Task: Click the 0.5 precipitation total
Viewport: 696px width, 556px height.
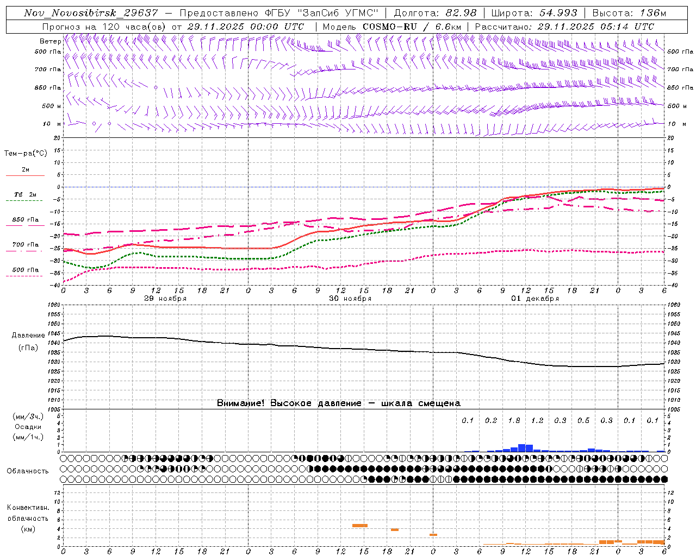Action: click(x=583, y=421)
